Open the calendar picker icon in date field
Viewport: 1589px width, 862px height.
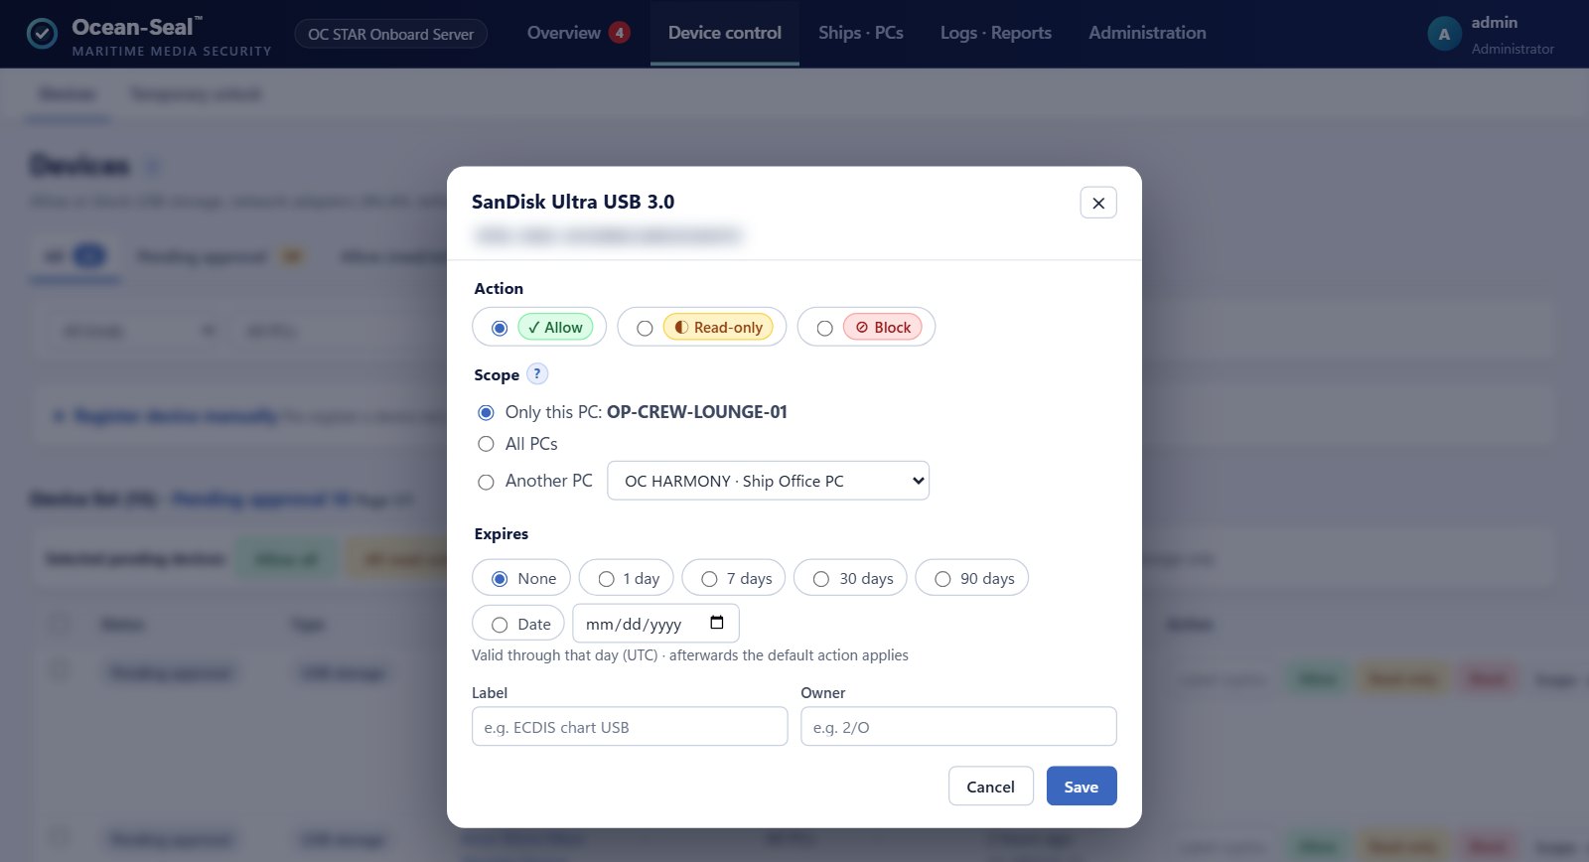717,623
